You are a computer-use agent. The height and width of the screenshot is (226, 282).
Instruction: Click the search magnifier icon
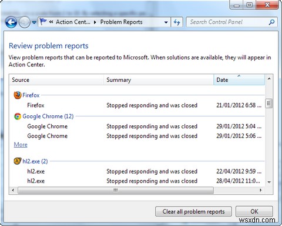click(272, 22)
